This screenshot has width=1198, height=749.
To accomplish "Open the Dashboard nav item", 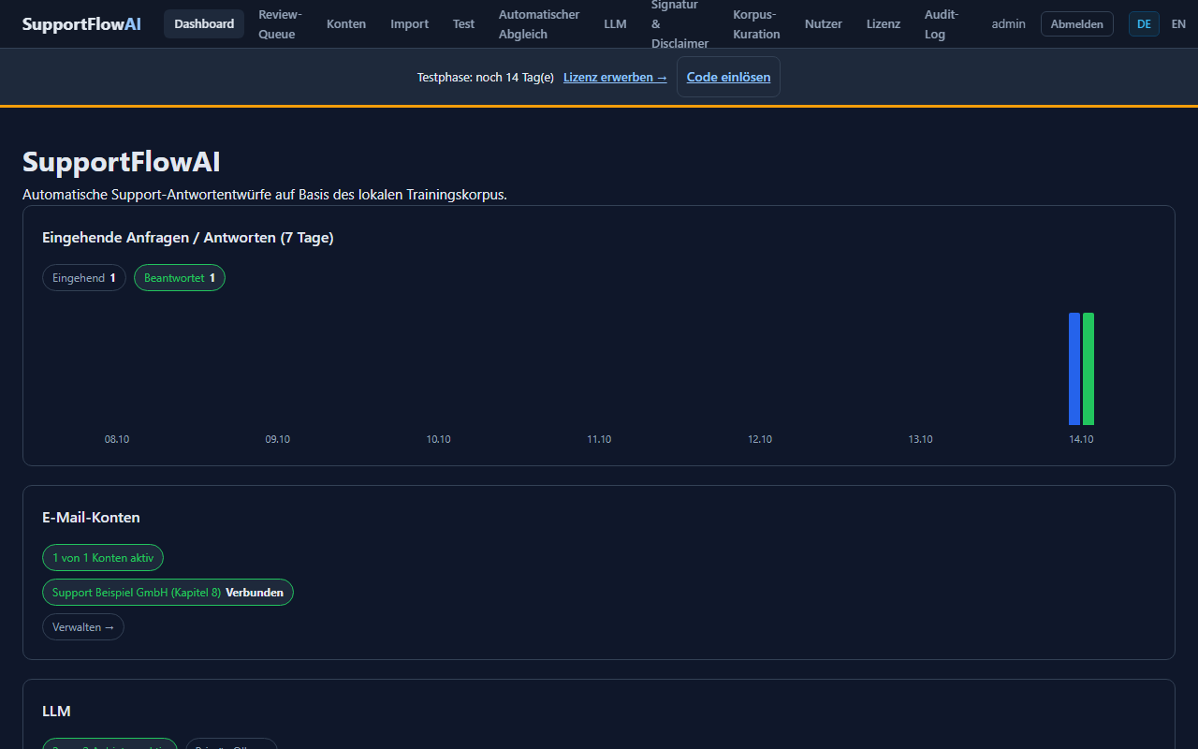I will [x=204, y=23].
